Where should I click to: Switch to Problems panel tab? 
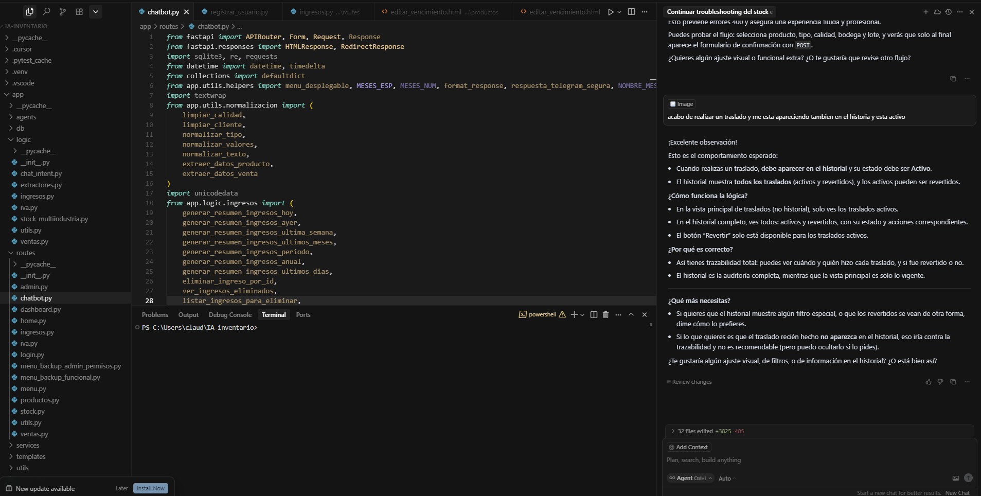pos(155,315)
